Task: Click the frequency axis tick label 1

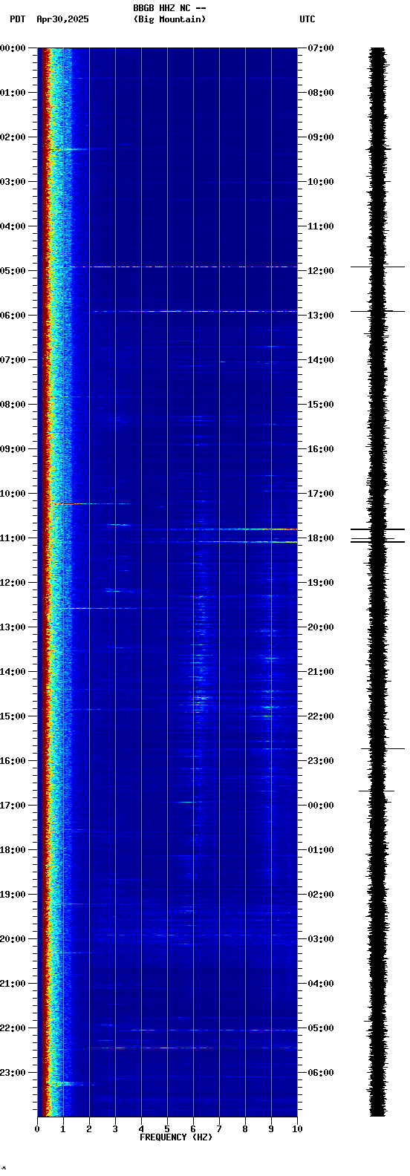Action: point(63,1129)
